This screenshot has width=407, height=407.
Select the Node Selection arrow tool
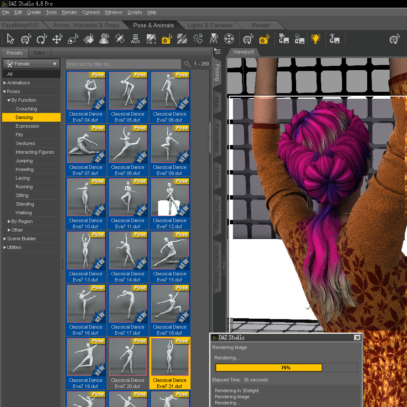point(11,39)
